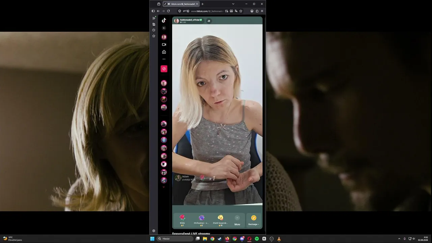
Task: Toggle the Firefox sidebar button
Action: pyautogui.click(x=153, y=11)
